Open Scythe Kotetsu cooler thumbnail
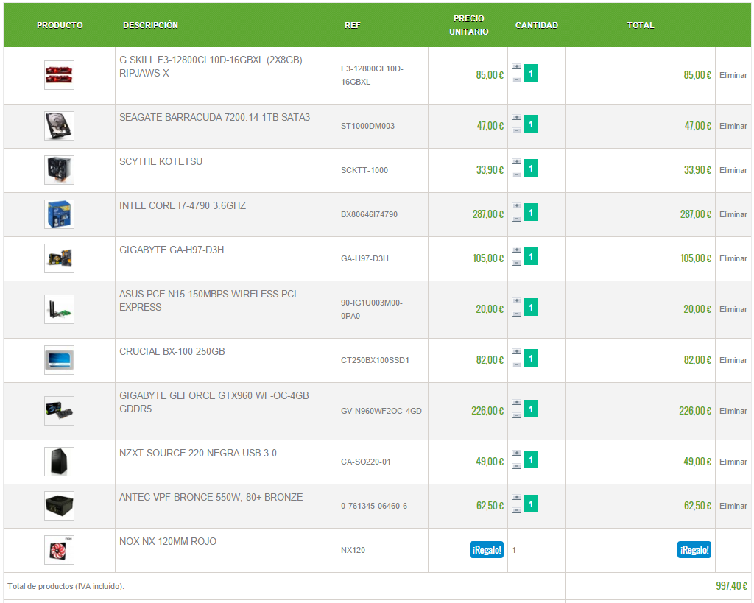Screen dimensions: 754x603 click(x=59, y=170)
